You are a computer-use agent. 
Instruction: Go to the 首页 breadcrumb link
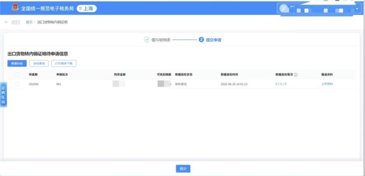click(x=29, y=22)
